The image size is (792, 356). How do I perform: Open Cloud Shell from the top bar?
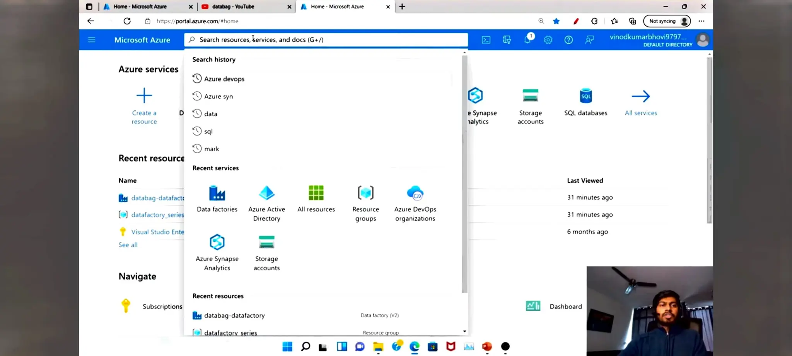486,40
